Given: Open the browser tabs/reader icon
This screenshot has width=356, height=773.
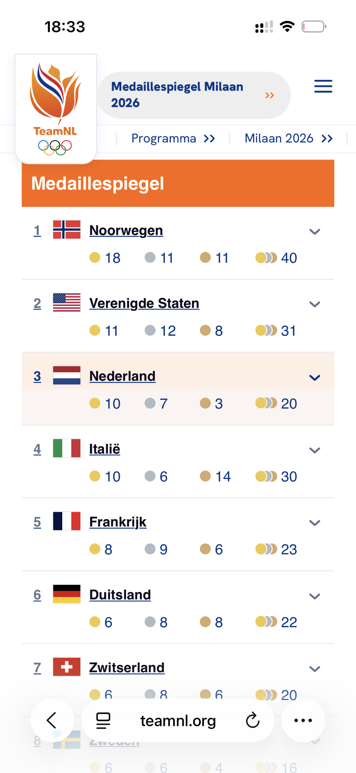Looking at the screenshot, I should pyautogui.click(x=103, y=720).
